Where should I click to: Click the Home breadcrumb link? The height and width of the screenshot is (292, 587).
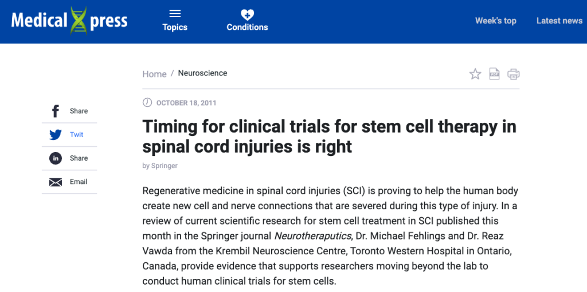154,74
